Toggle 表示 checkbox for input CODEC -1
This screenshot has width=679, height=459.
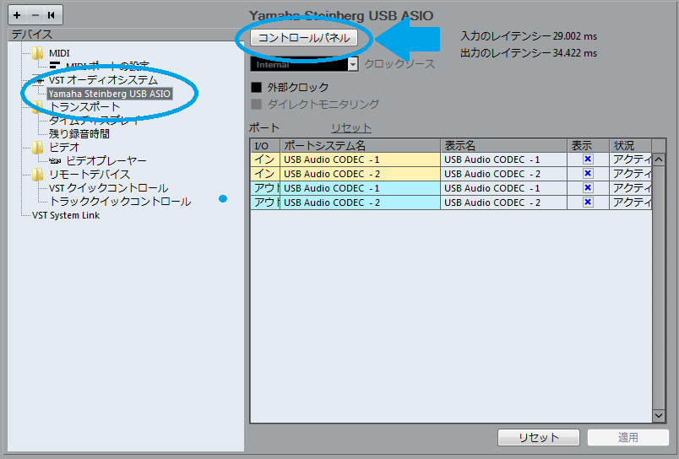[588, 159]
